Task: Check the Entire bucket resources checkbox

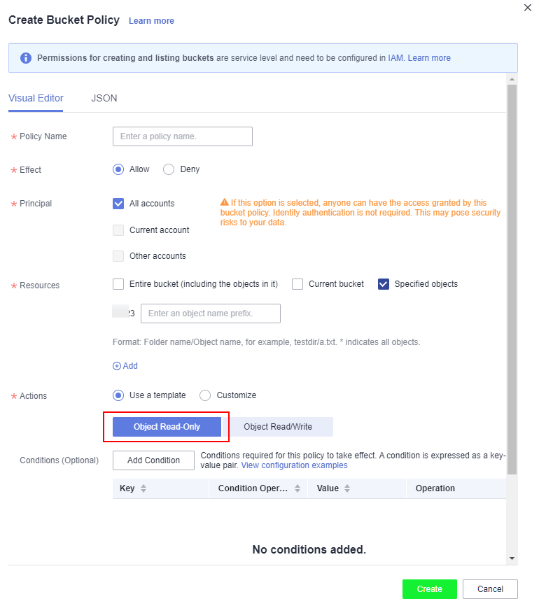Action: (118, 284)
